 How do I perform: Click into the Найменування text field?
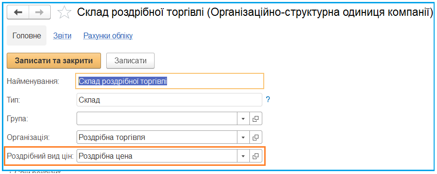click(x=169, y=81)
